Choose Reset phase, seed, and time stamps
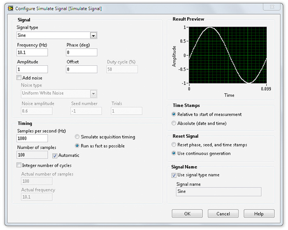 click(x=174, y=145)
